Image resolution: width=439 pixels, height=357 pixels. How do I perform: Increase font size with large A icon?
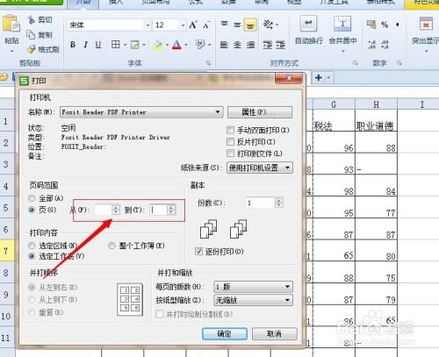193,25
